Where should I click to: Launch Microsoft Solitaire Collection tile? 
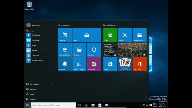pyautogui.click(x=125, y=64)
